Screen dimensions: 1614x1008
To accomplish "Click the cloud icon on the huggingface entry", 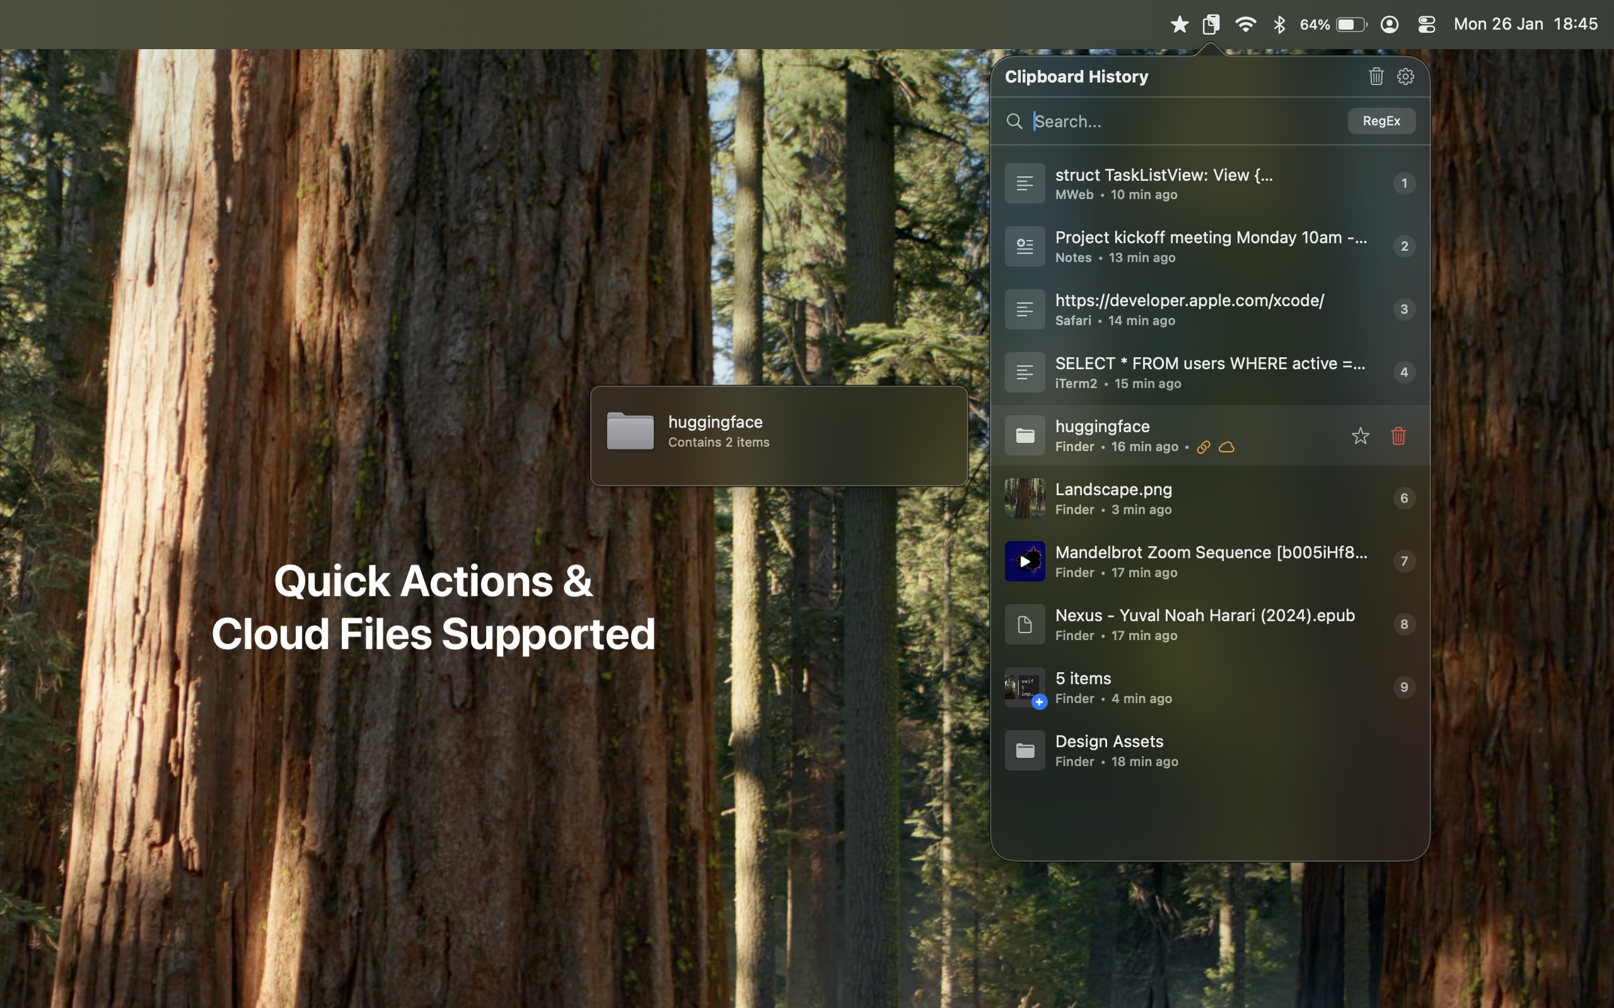I will tap(1227, 447).
